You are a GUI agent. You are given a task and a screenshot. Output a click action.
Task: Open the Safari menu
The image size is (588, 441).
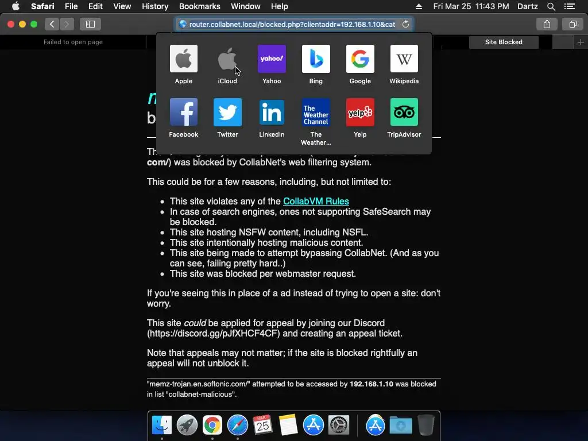(42, 6)
